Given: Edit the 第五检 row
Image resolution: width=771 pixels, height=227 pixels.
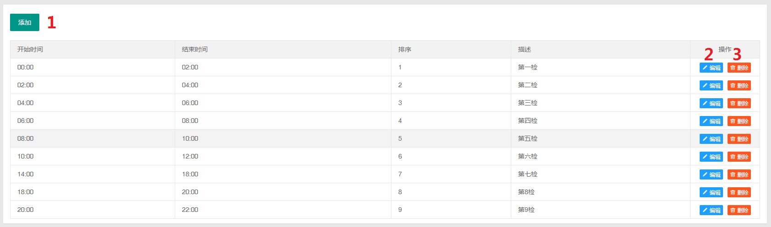Looking at the screenshot, I should pos(711,139).
